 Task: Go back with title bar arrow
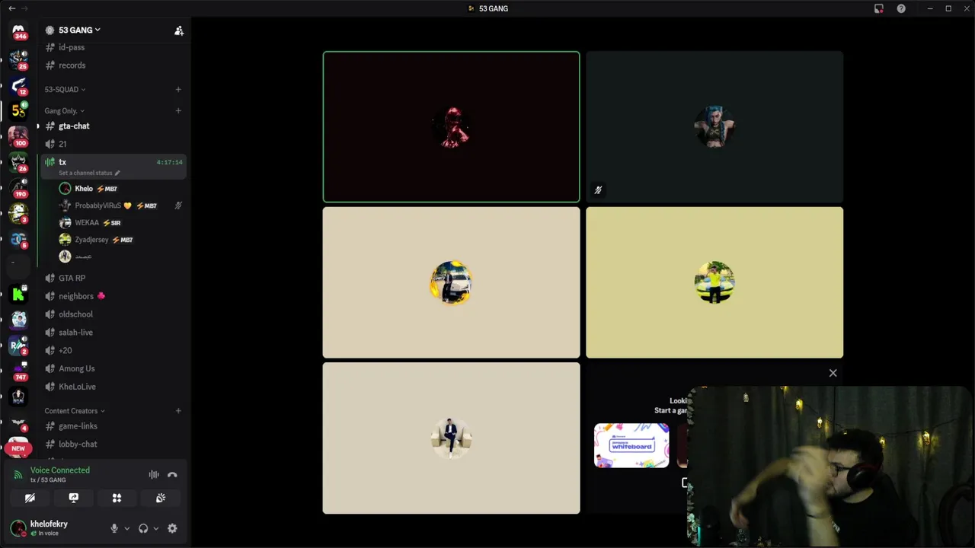pyautogui.click(x=11, y=8)
